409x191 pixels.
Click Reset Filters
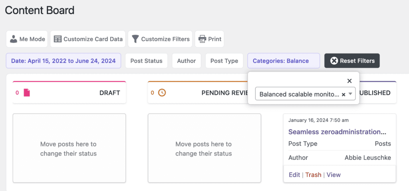(352, 61)
